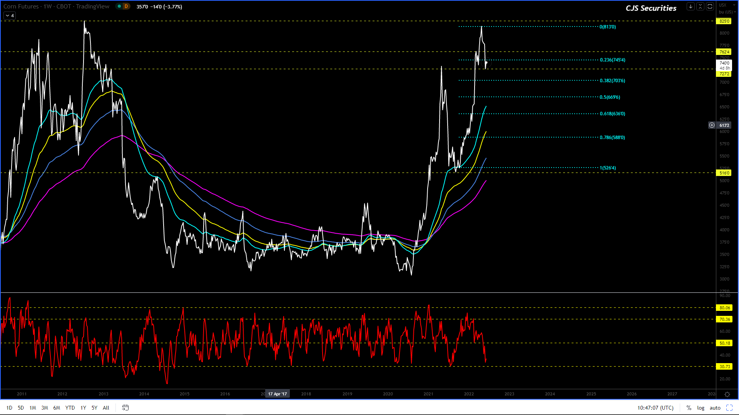Click the maximize pane square icon
739x415 pixels.
[710, 7]
